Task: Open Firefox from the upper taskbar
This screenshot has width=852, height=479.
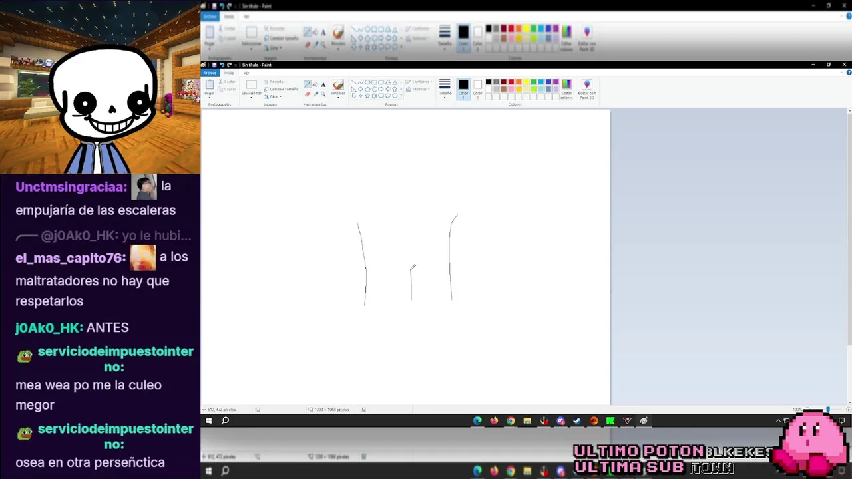Action: pyautogui.click(x=494, y=420)
